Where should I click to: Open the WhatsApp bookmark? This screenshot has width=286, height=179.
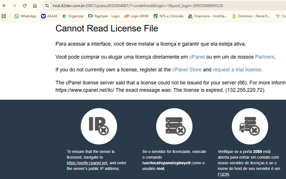[26, 16]
